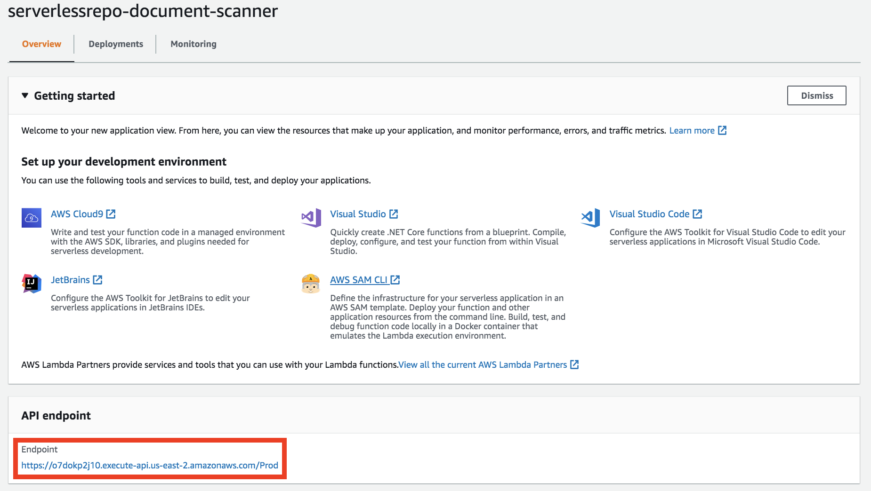The height and width of the screenshot is (491, 871).
Task: Click the Visual Studio .NET Core description
Action: pyautogui.click(x=448, y=241)
